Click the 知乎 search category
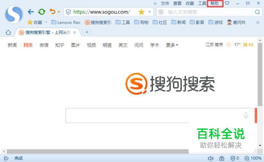264x162 pixels. (60, 45)
